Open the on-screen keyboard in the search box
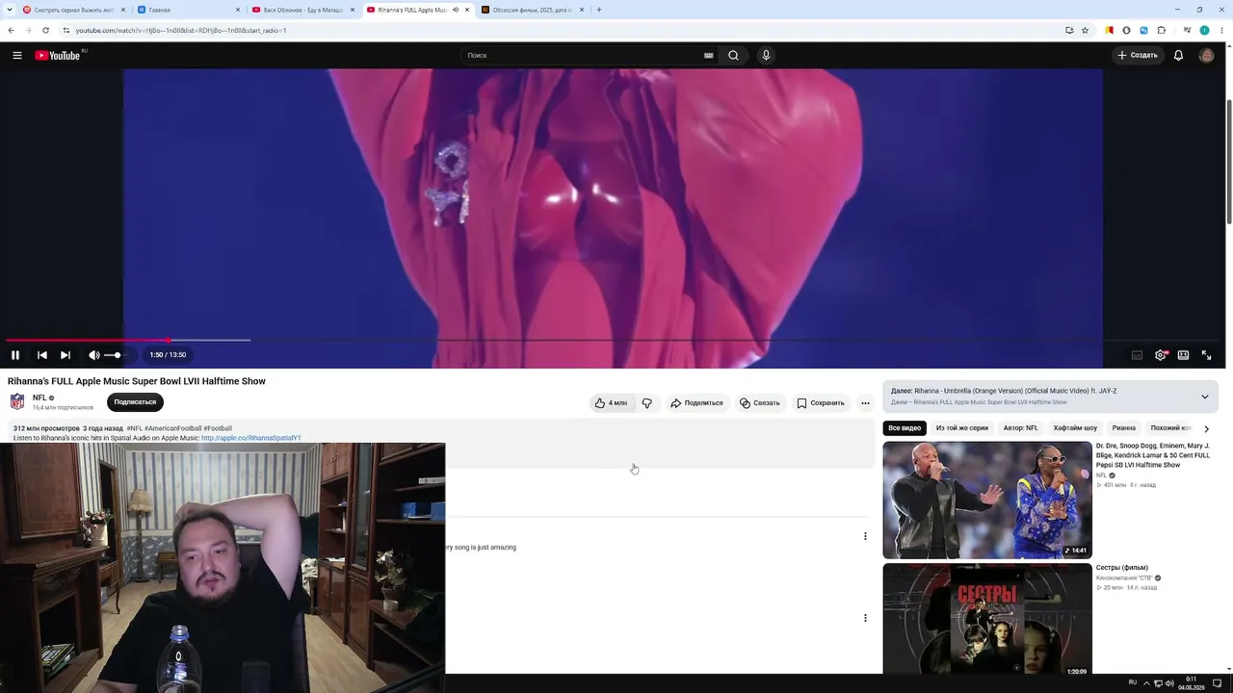This screenshot has width=1233, height=693. 708,56
